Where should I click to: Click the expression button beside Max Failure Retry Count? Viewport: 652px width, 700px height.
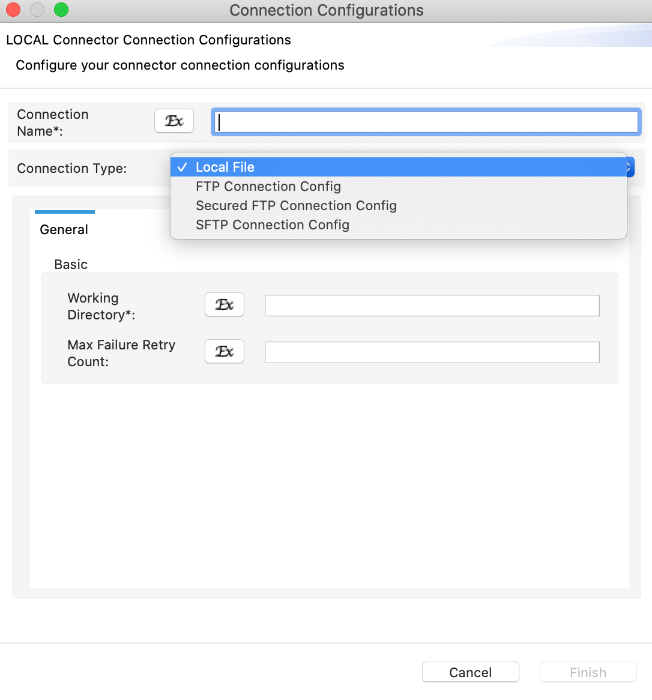click(x=224, y=351)
